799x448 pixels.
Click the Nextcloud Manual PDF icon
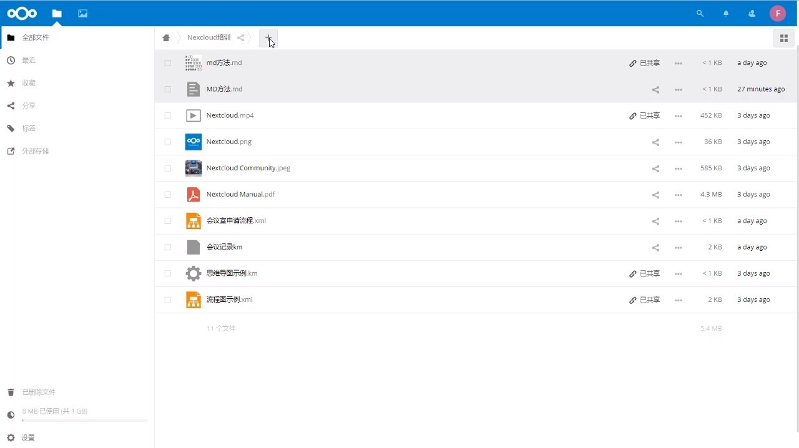(x=194, y=195)
